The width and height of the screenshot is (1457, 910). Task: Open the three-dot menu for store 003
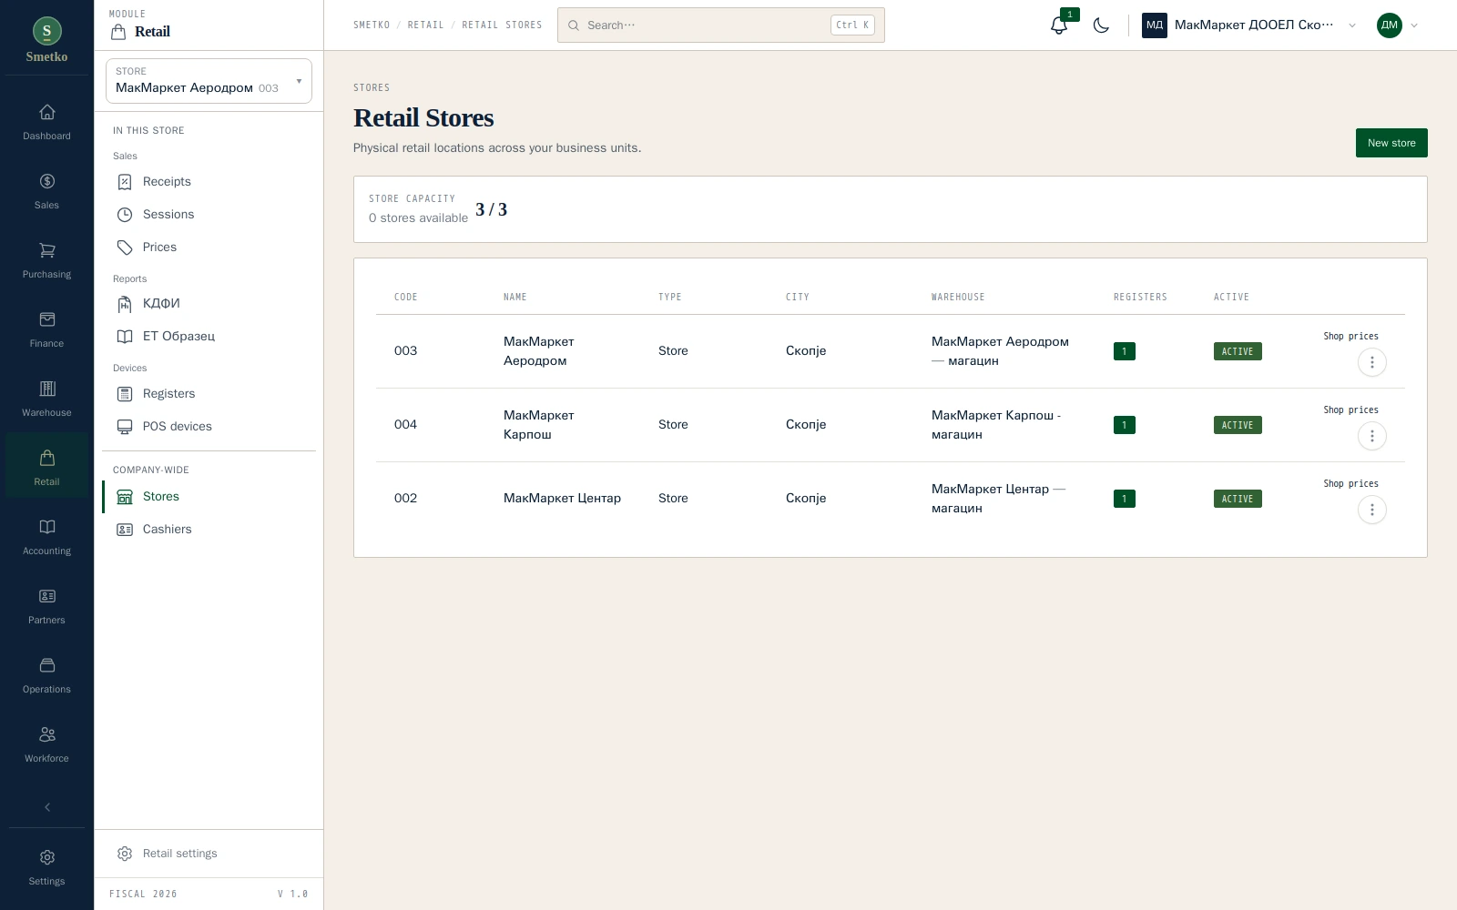(x=1372, y=362)
